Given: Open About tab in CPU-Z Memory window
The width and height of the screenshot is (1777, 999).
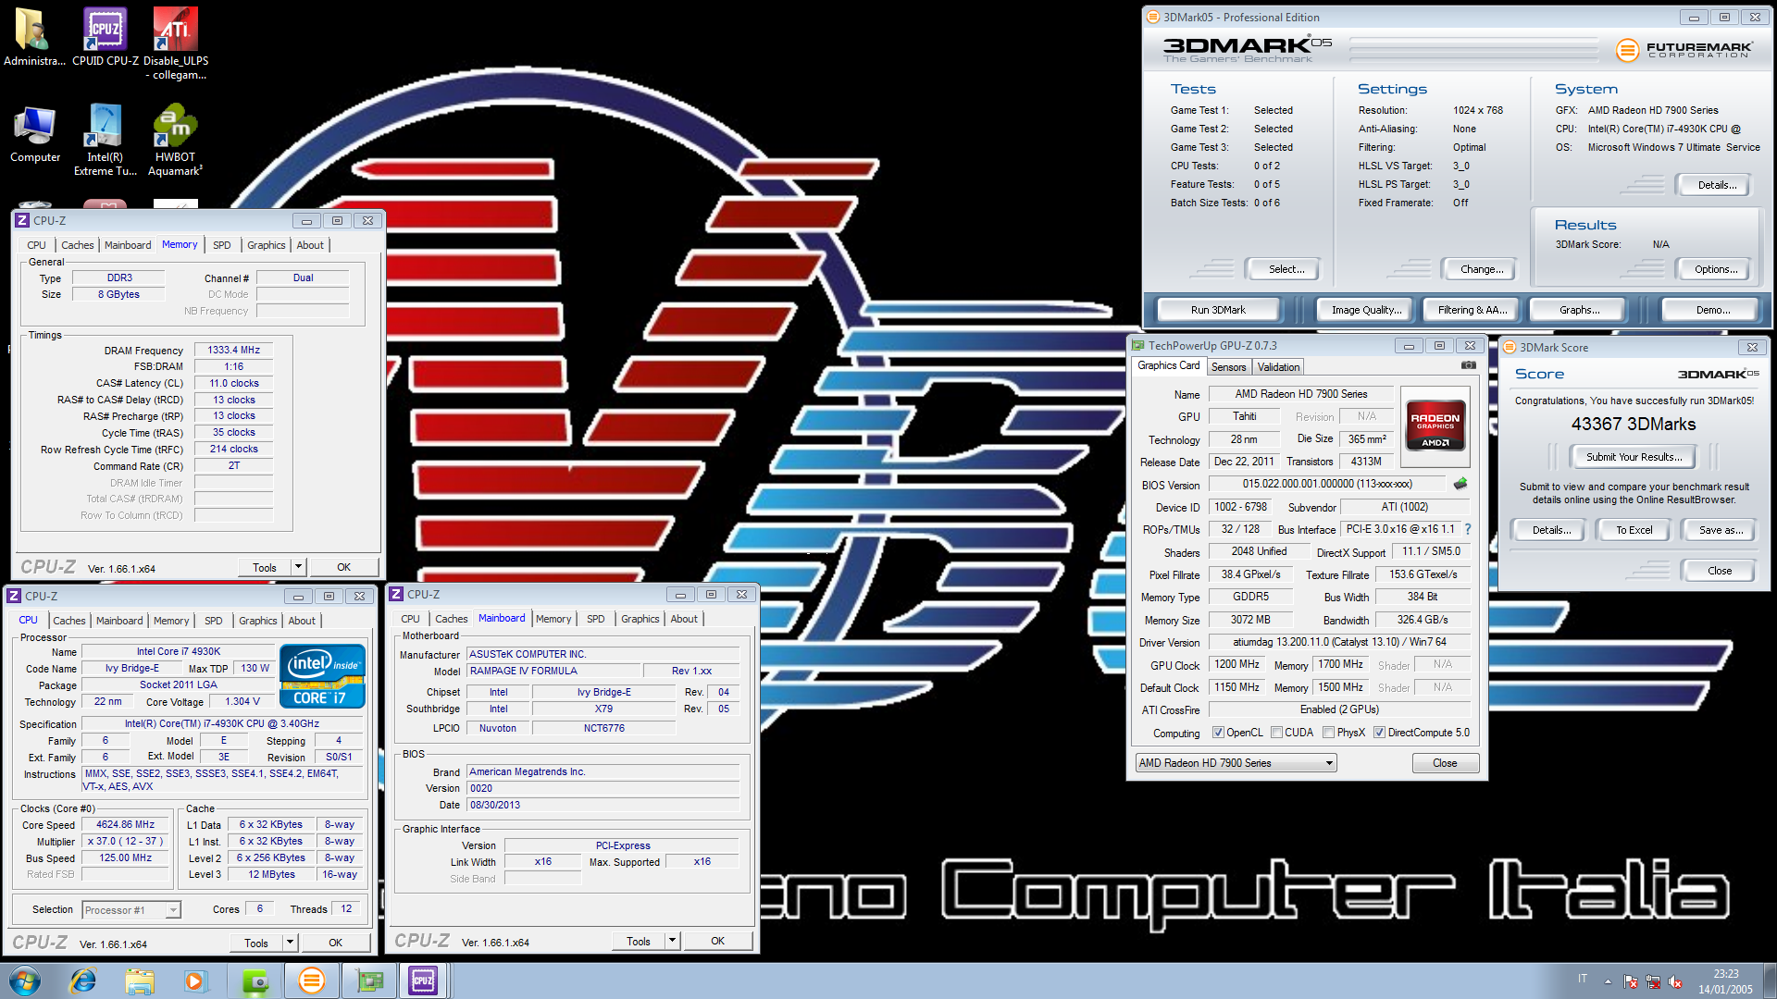Looking at the screenshot, I should point(310,245).
